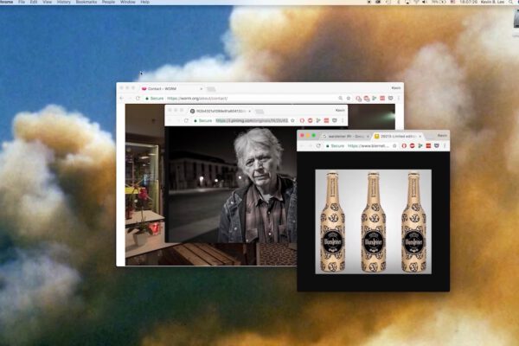Click reload button in front beer bottle window
Image resolution: width=519 pixels, height=346 pixels.
pyautogui.click(x=320, y=146)
